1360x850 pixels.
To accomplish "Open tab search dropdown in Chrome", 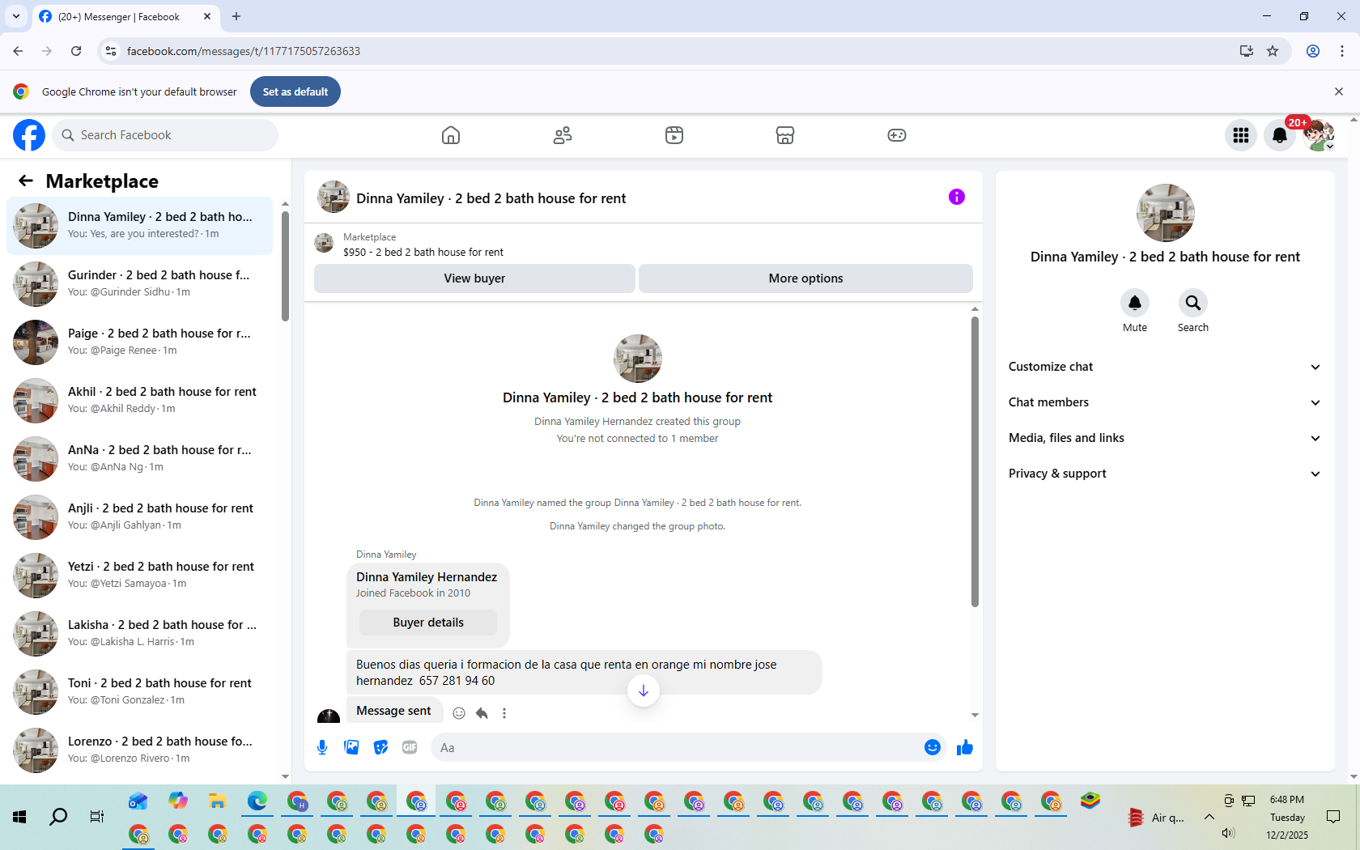I will (16, 16).
